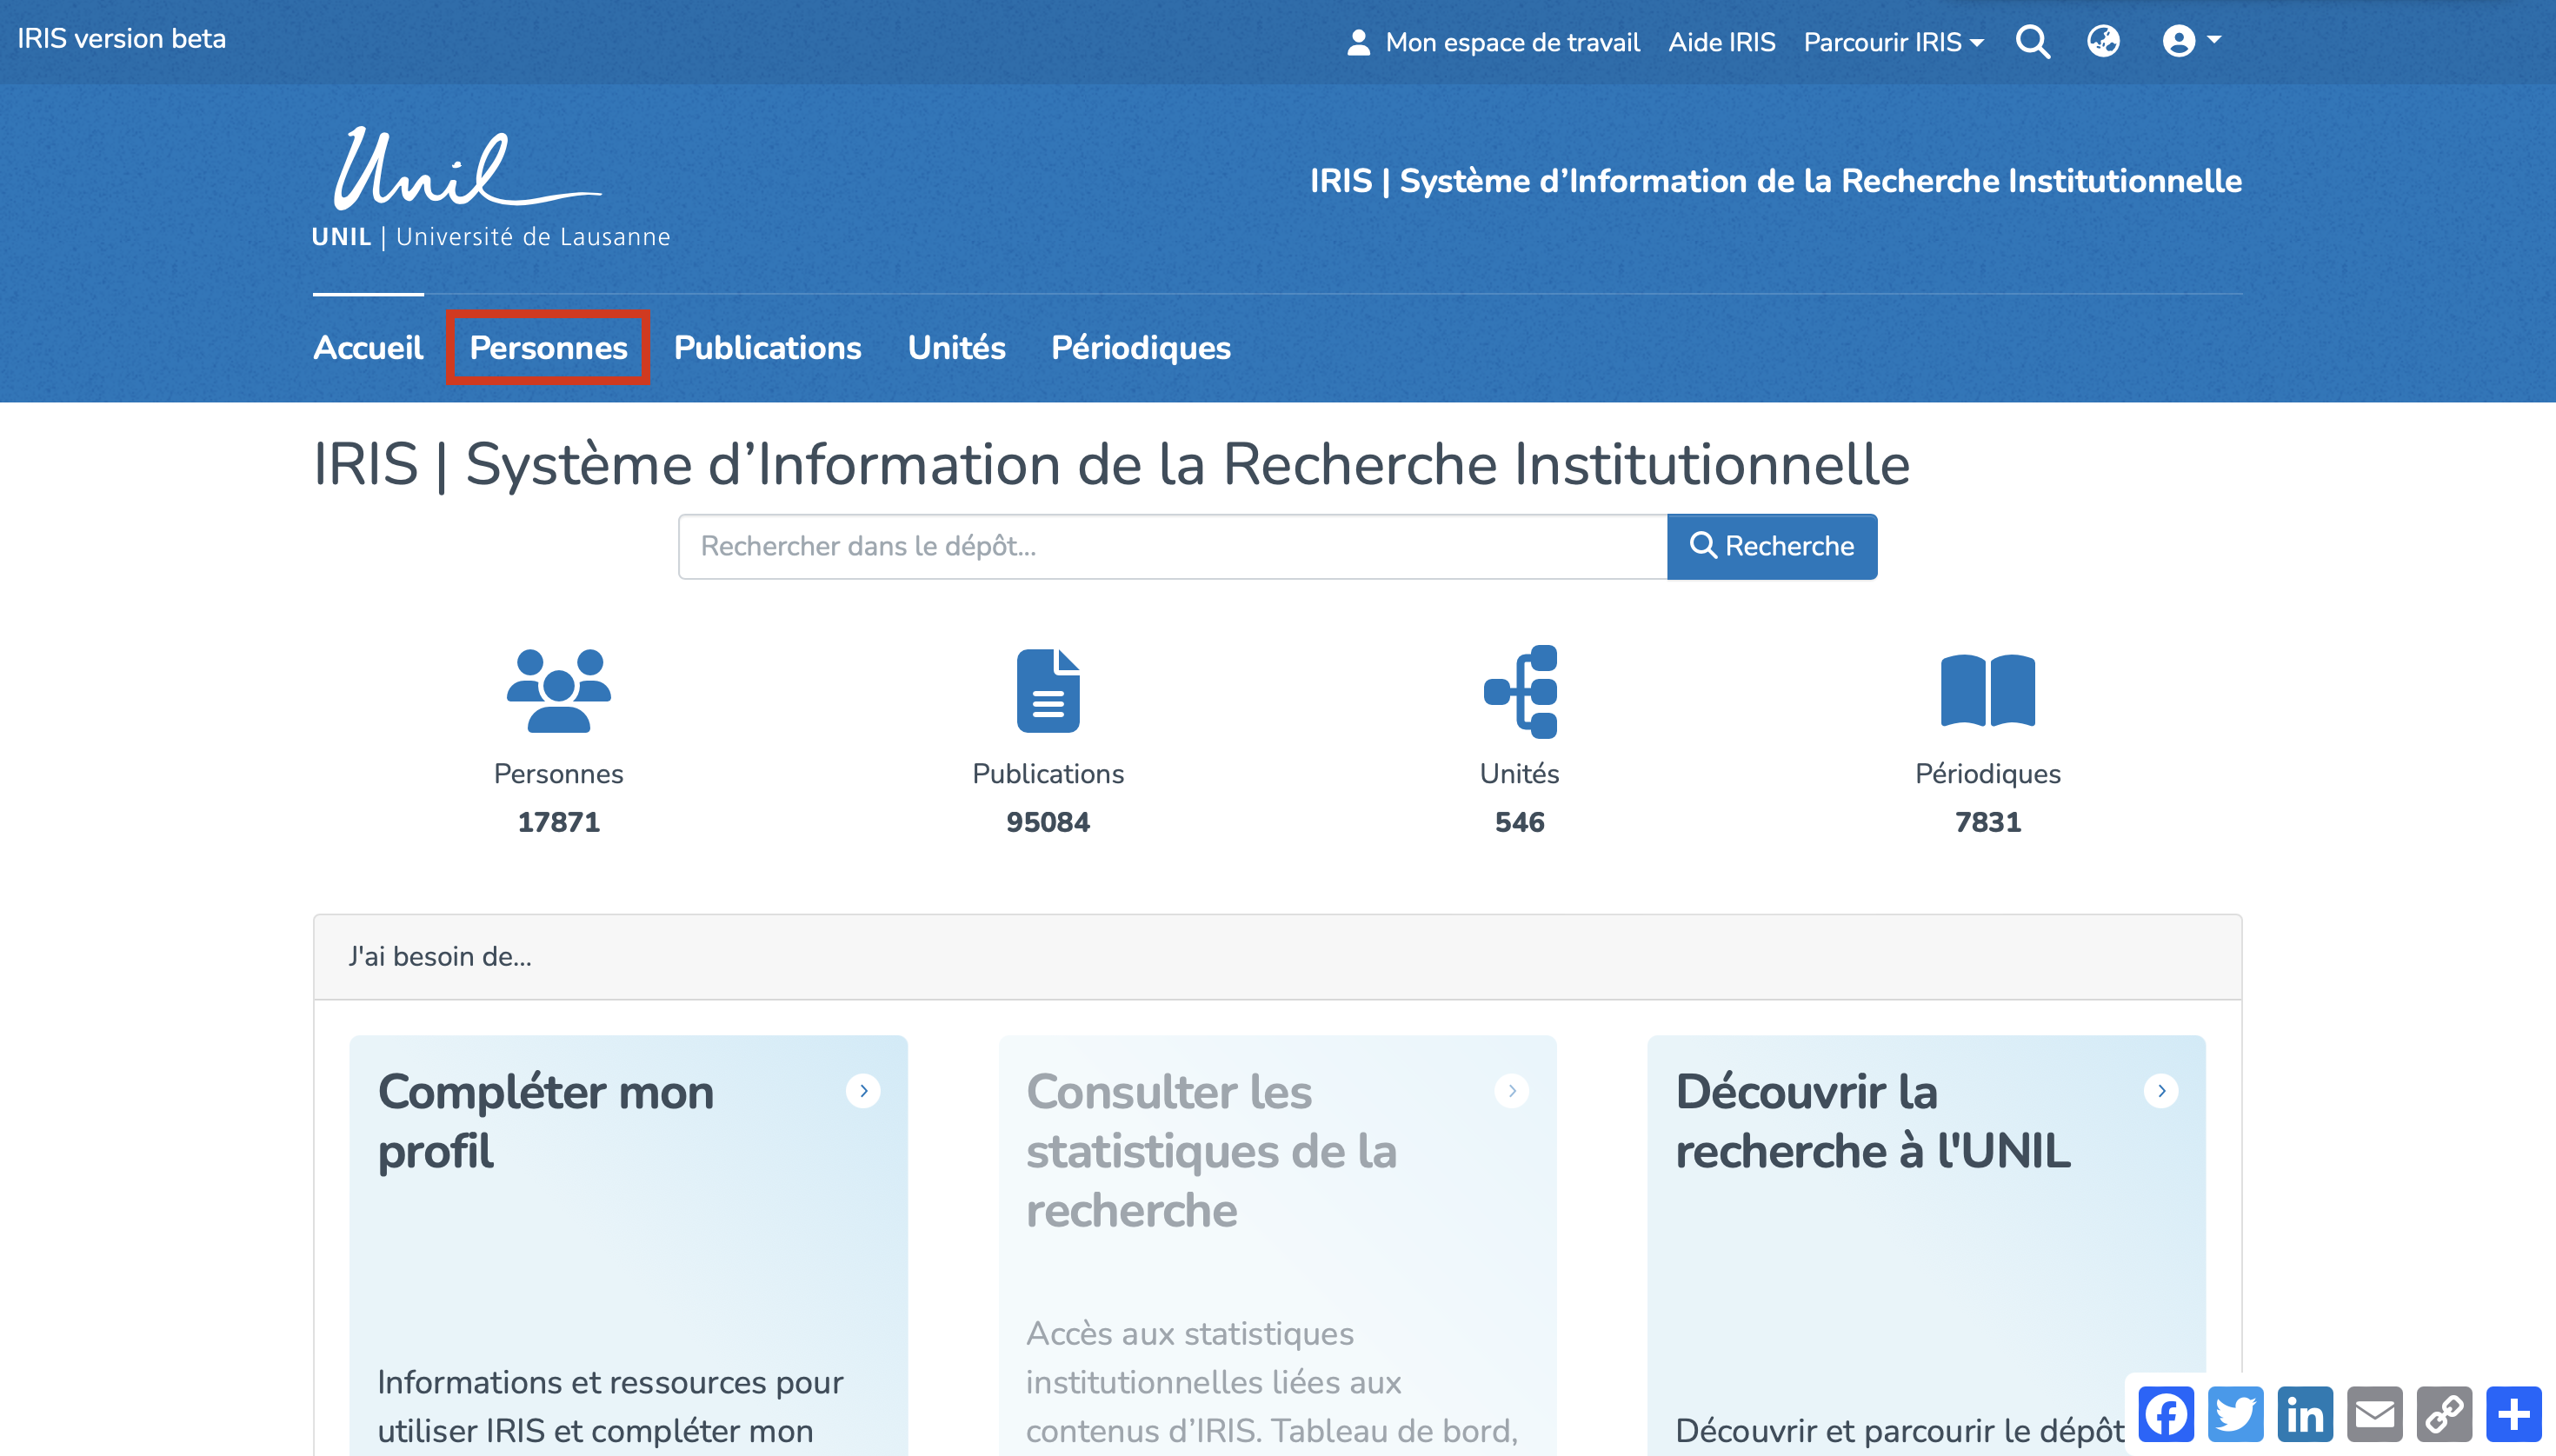This screenshot has height=1456, width=2556.
Task: Open the Découvrir la recherche card arrow
Action: [x=2161, y=1090]
